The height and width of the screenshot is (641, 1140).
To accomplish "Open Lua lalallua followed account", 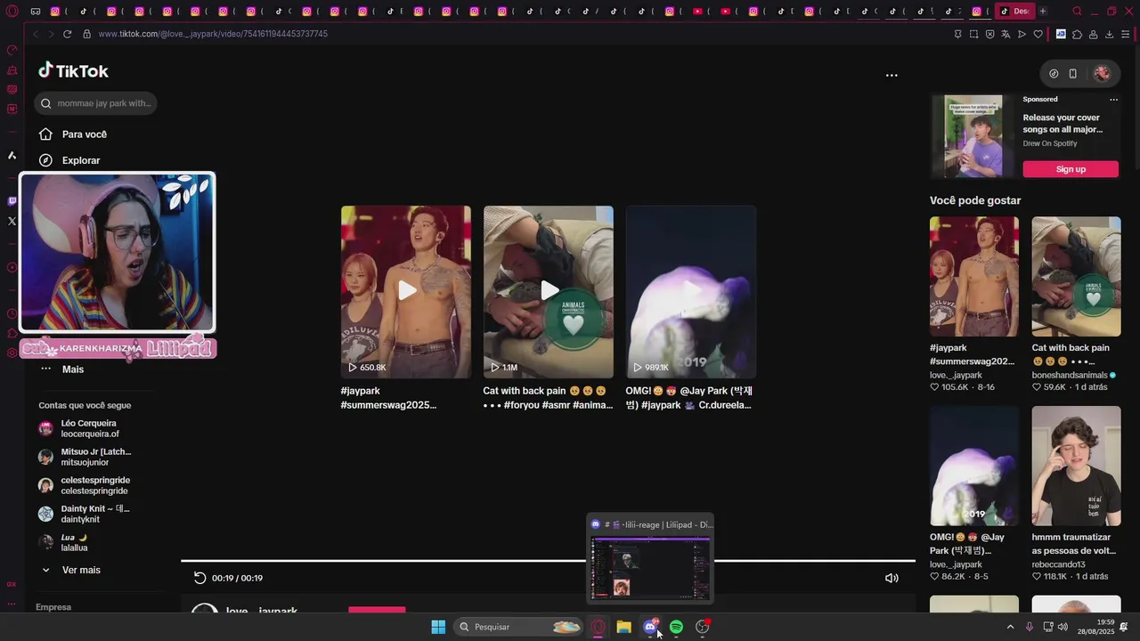I will (x=63, y=542).
